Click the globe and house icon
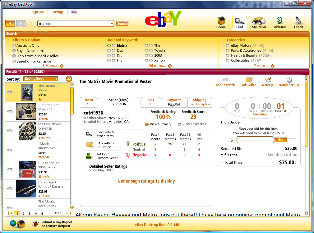The image size is (314, 233). click(x=18, y=224)
